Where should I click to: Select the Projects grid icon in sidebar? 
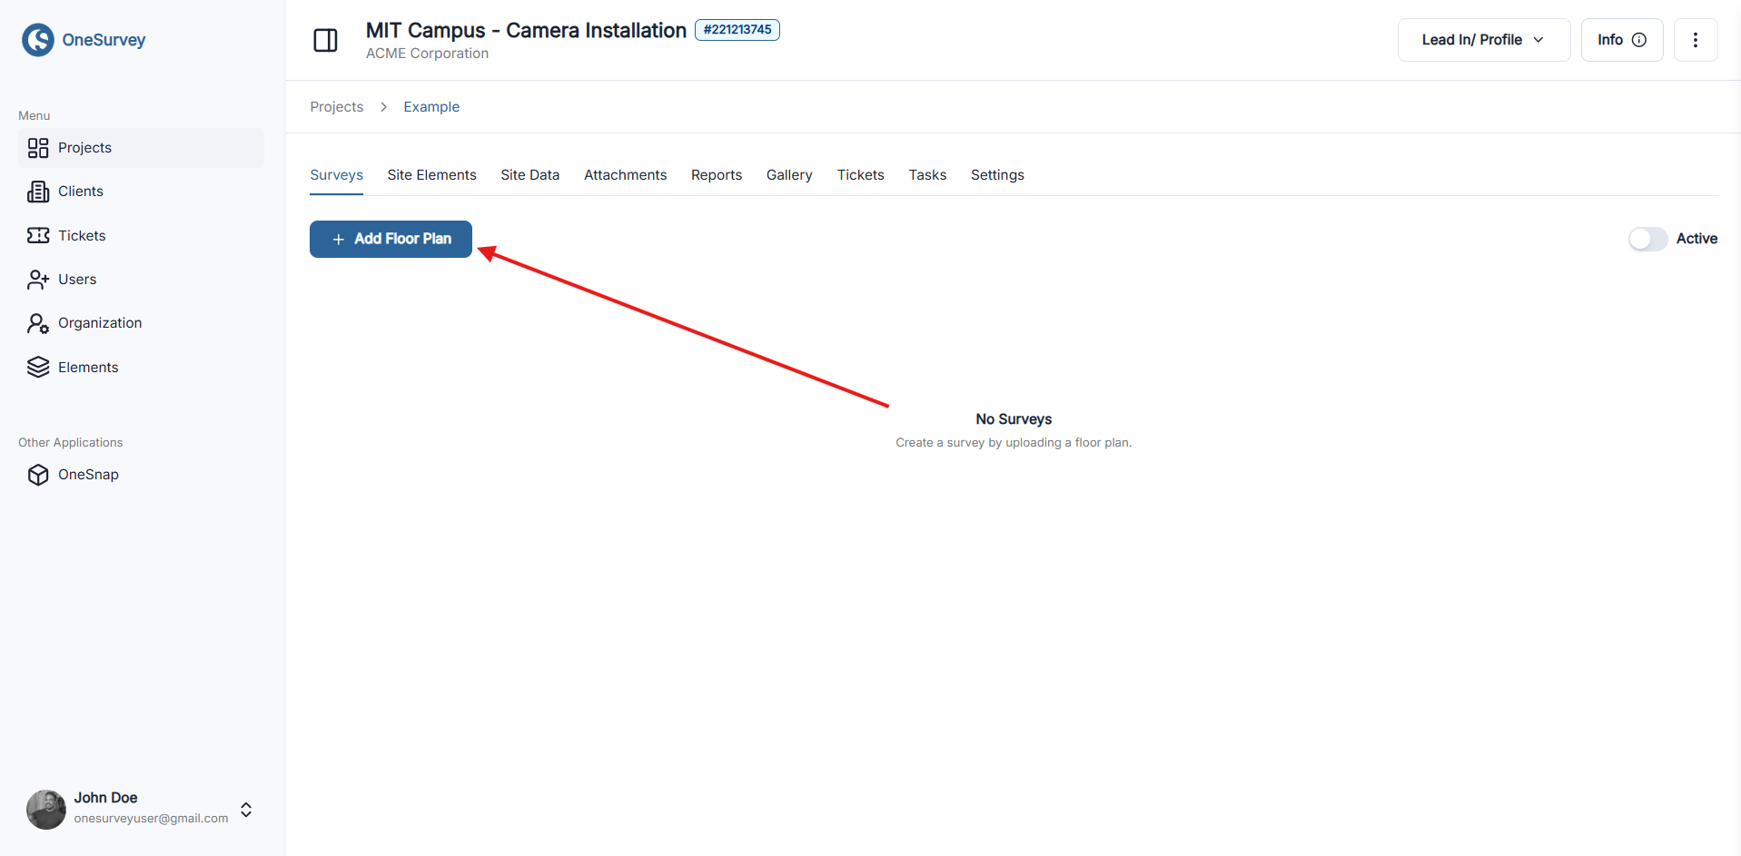[38, 147]
